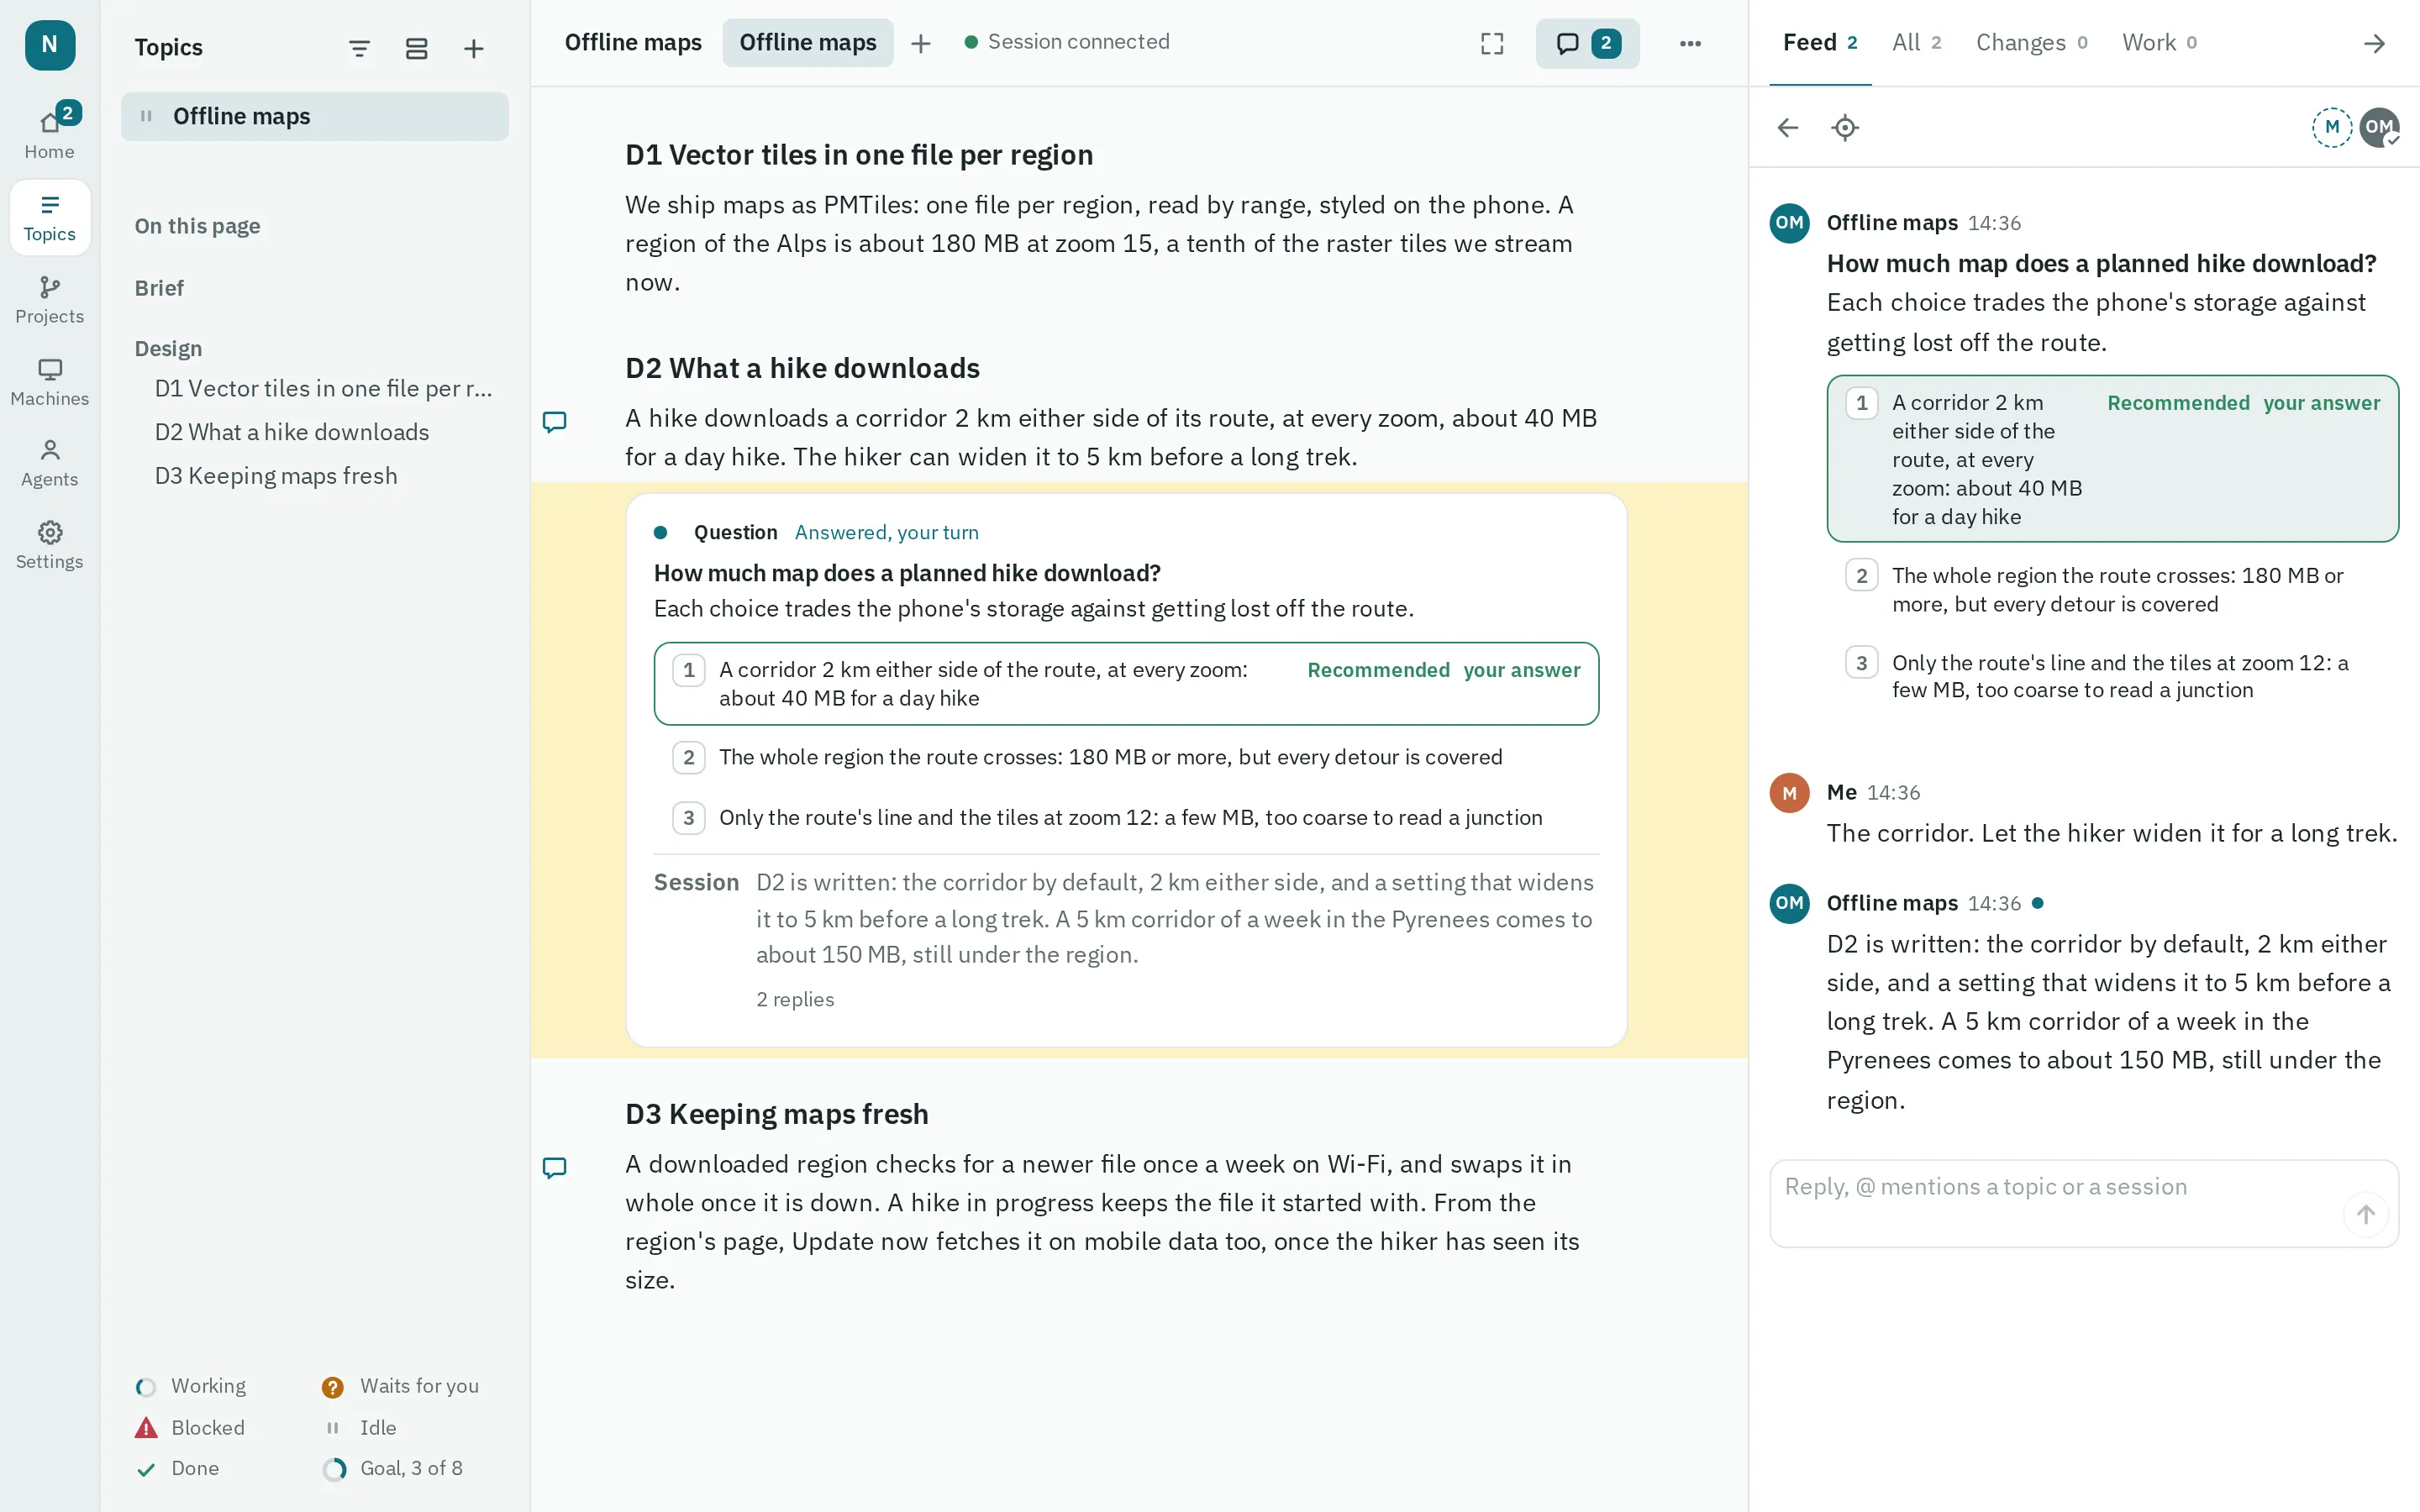Jump to Design section
Screen dimensions: 2420x1512
click(168, 348)
